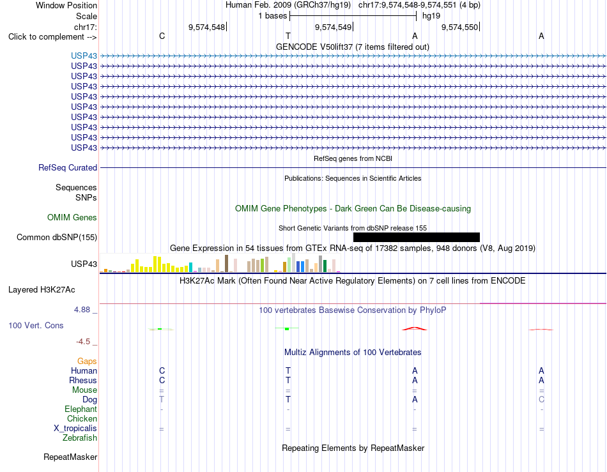Viewport: 607px width, 472px height.
Task: Click base C in the reference sequence row
Action: 162,36
